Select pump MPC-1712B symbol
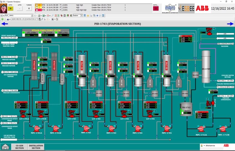 tap(223, 129)
